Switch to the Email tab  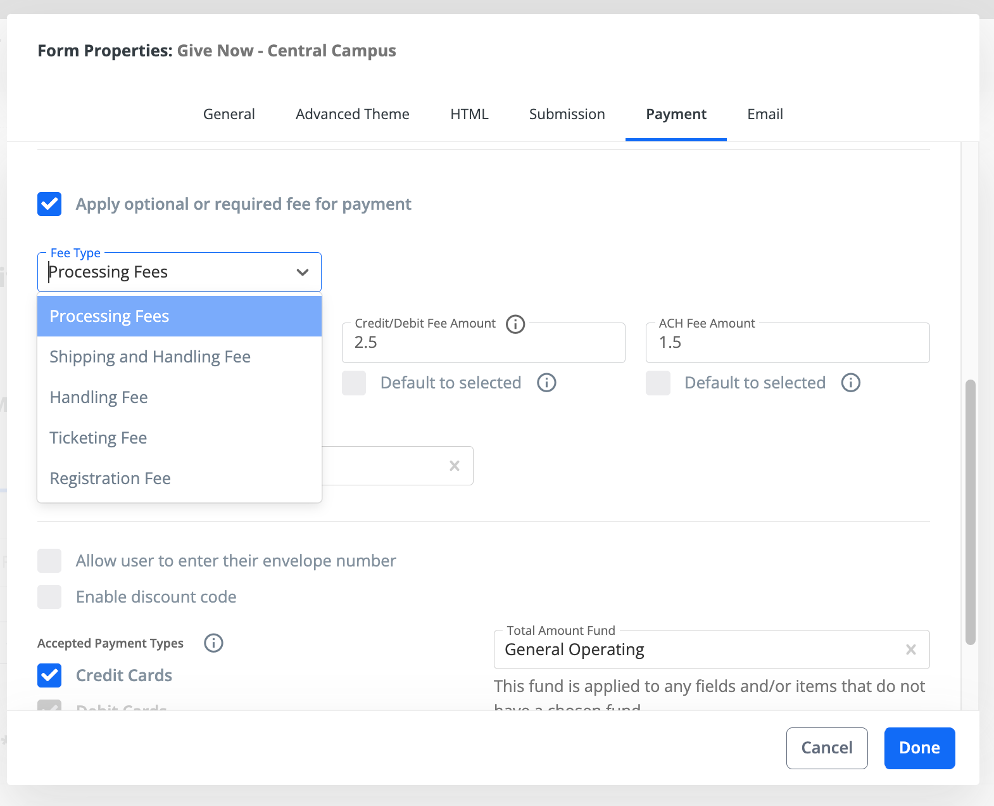pyautogui.click(x=765, y=114)
